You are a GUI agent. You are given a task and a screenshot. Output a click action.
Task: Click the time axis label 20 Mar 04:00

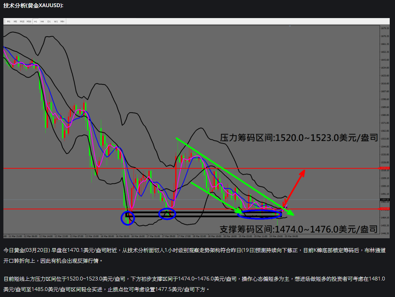pyautogui.click(x=291, y=236)
